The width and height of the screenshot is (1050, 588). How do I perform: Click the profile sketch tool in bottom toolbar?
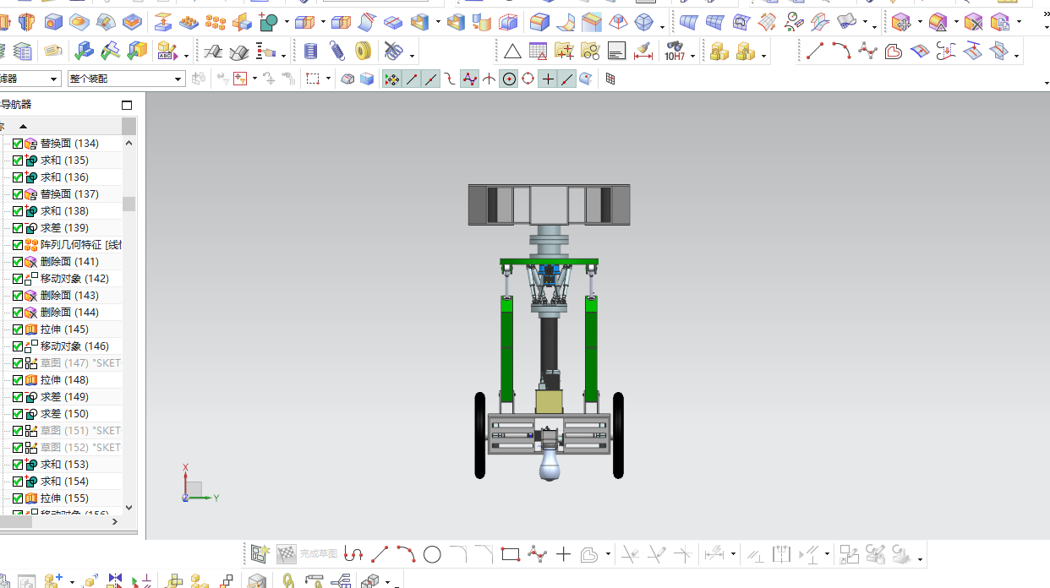pyautogui.click(x=353, y=554)
